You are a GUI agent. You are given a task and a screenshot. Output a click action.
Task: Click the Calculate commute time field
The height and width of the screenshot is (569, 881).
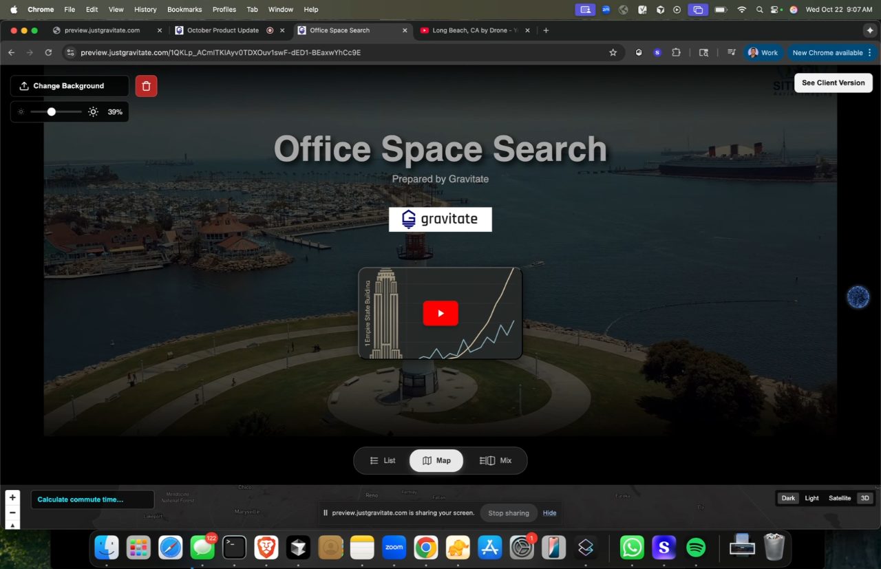click(92, 500)
